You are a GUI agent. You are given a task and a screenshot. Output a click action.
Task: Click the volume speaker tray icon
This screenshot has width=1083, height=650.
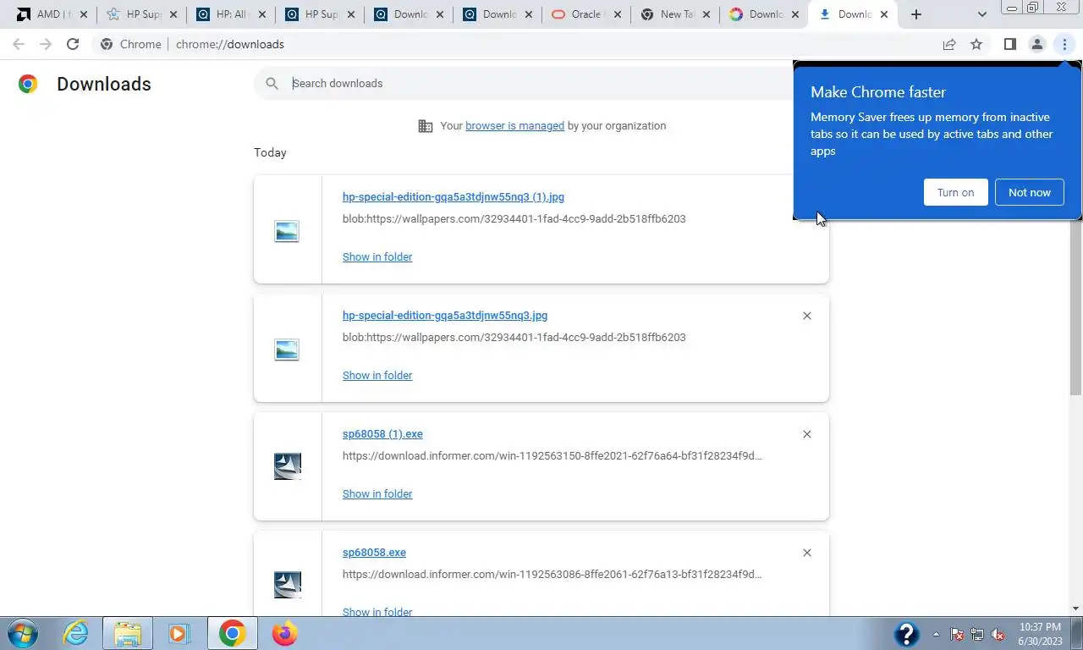[998, 634]
